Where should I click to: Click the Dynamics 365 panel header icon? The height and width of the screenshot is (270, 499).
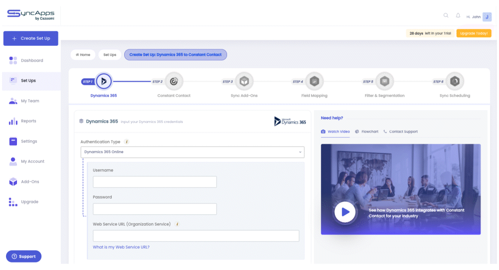pyautogui.click(x=81, y=121)
